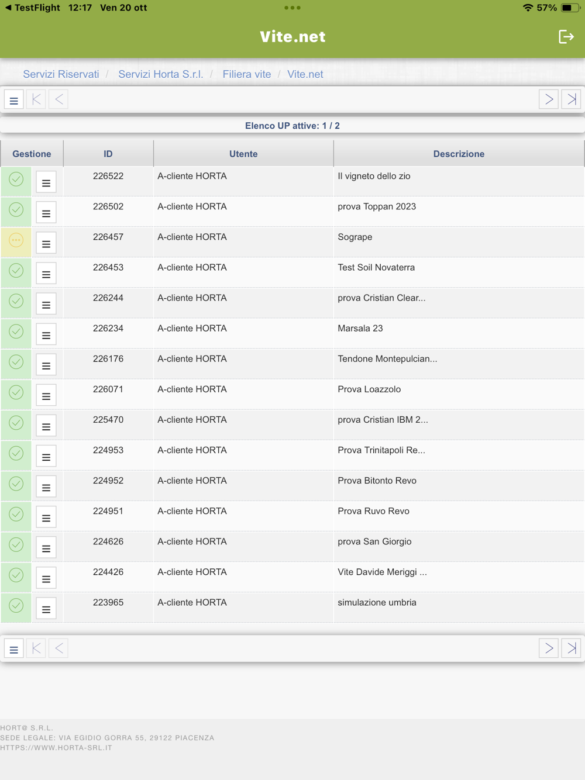Click green check status for ID 226453

(x=16, y=271)
